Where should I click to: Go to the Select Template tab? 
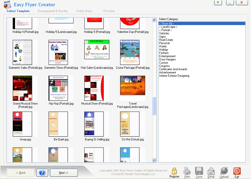(18, 11)
